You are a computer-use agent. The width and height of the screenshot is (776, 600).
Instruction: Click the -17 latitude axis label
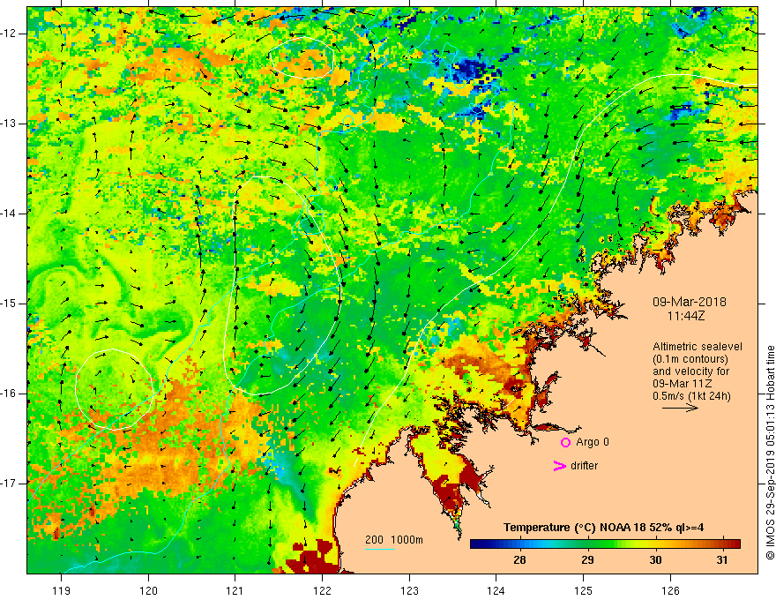point(9,484)
